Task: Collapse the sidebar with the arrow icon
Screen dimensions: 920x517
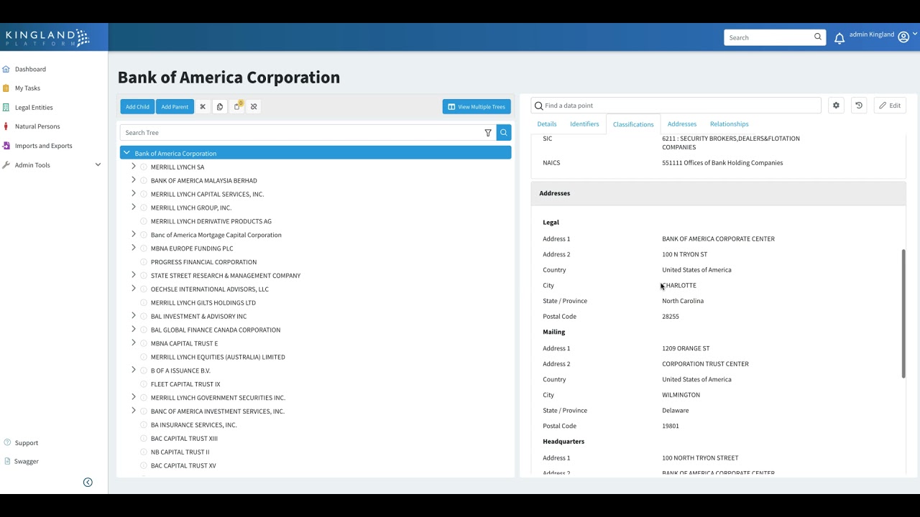Action: [88, 483]
